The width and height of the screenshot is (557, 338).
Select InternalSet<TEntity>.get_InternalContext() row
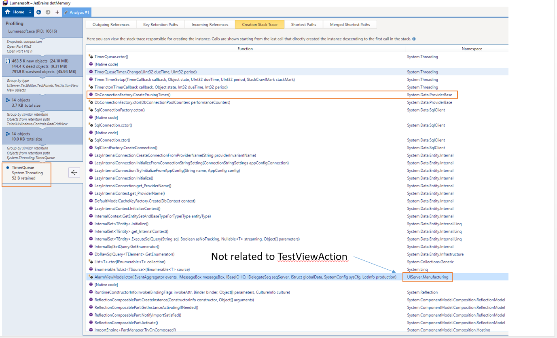point(297,231)
